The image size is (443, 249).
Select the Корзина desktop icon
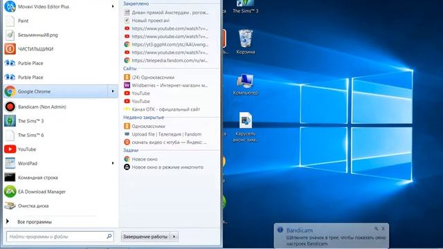point(246,41)
